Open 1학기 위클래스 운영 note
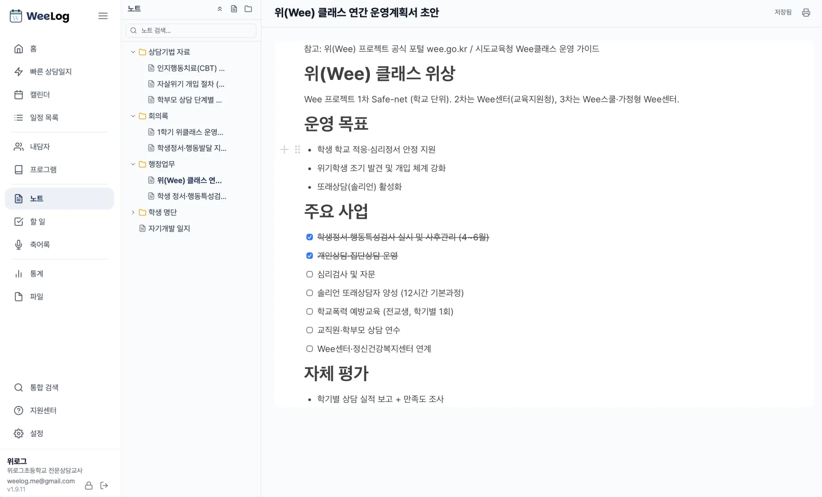This screenshot has width=822, height=497. coord(191,132)
